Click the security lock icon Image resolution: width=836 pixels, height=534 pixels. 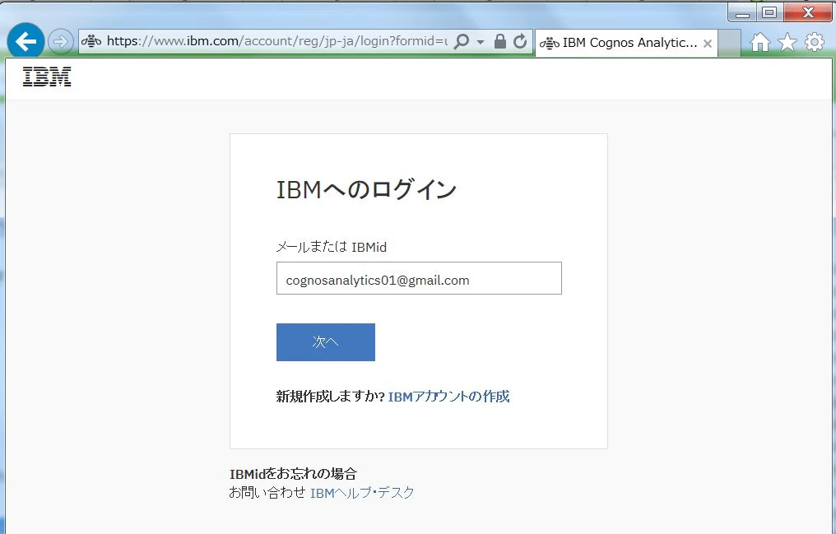[499, 41]
